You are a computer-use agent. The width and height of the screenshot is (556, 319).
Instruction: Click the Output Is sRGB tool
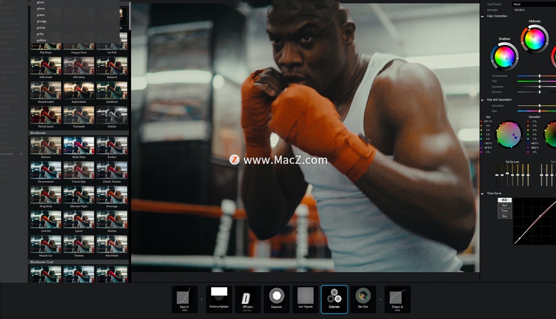[x=397, y=299]
